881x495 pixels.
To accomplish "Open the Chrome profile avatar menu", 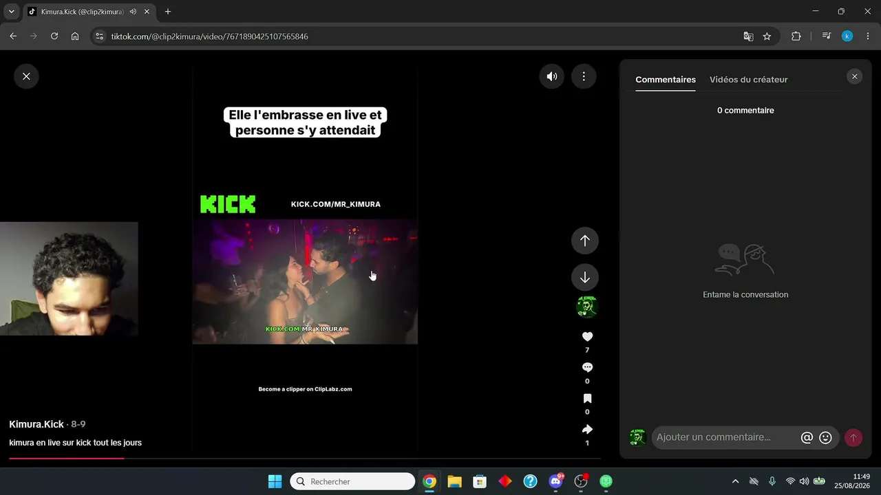I will 847,36.
